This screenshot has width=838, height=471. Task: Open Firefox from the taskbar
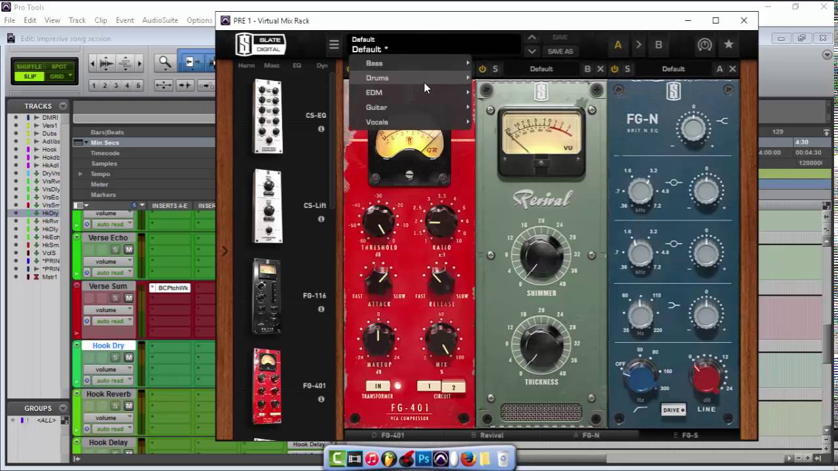pos(468,459)
